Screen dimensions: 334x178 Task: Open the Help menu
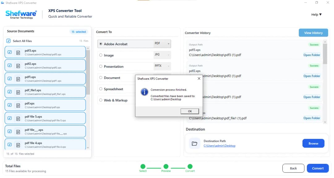pyautogui.click(x=316, y=15)
